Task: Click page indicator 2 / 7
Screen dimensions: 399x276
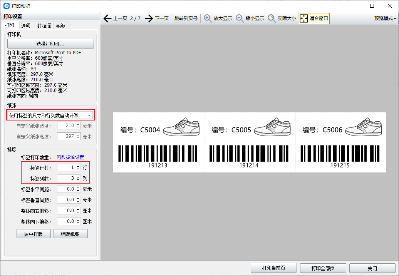Action: 136,18
